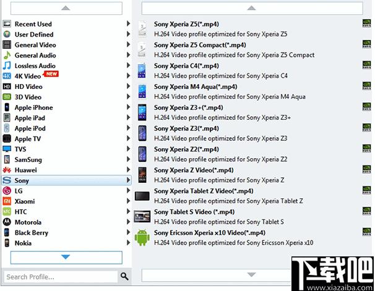Expand the Nokia submenu arrow
This screenshot has height=291, width=375.
(128, 243)
